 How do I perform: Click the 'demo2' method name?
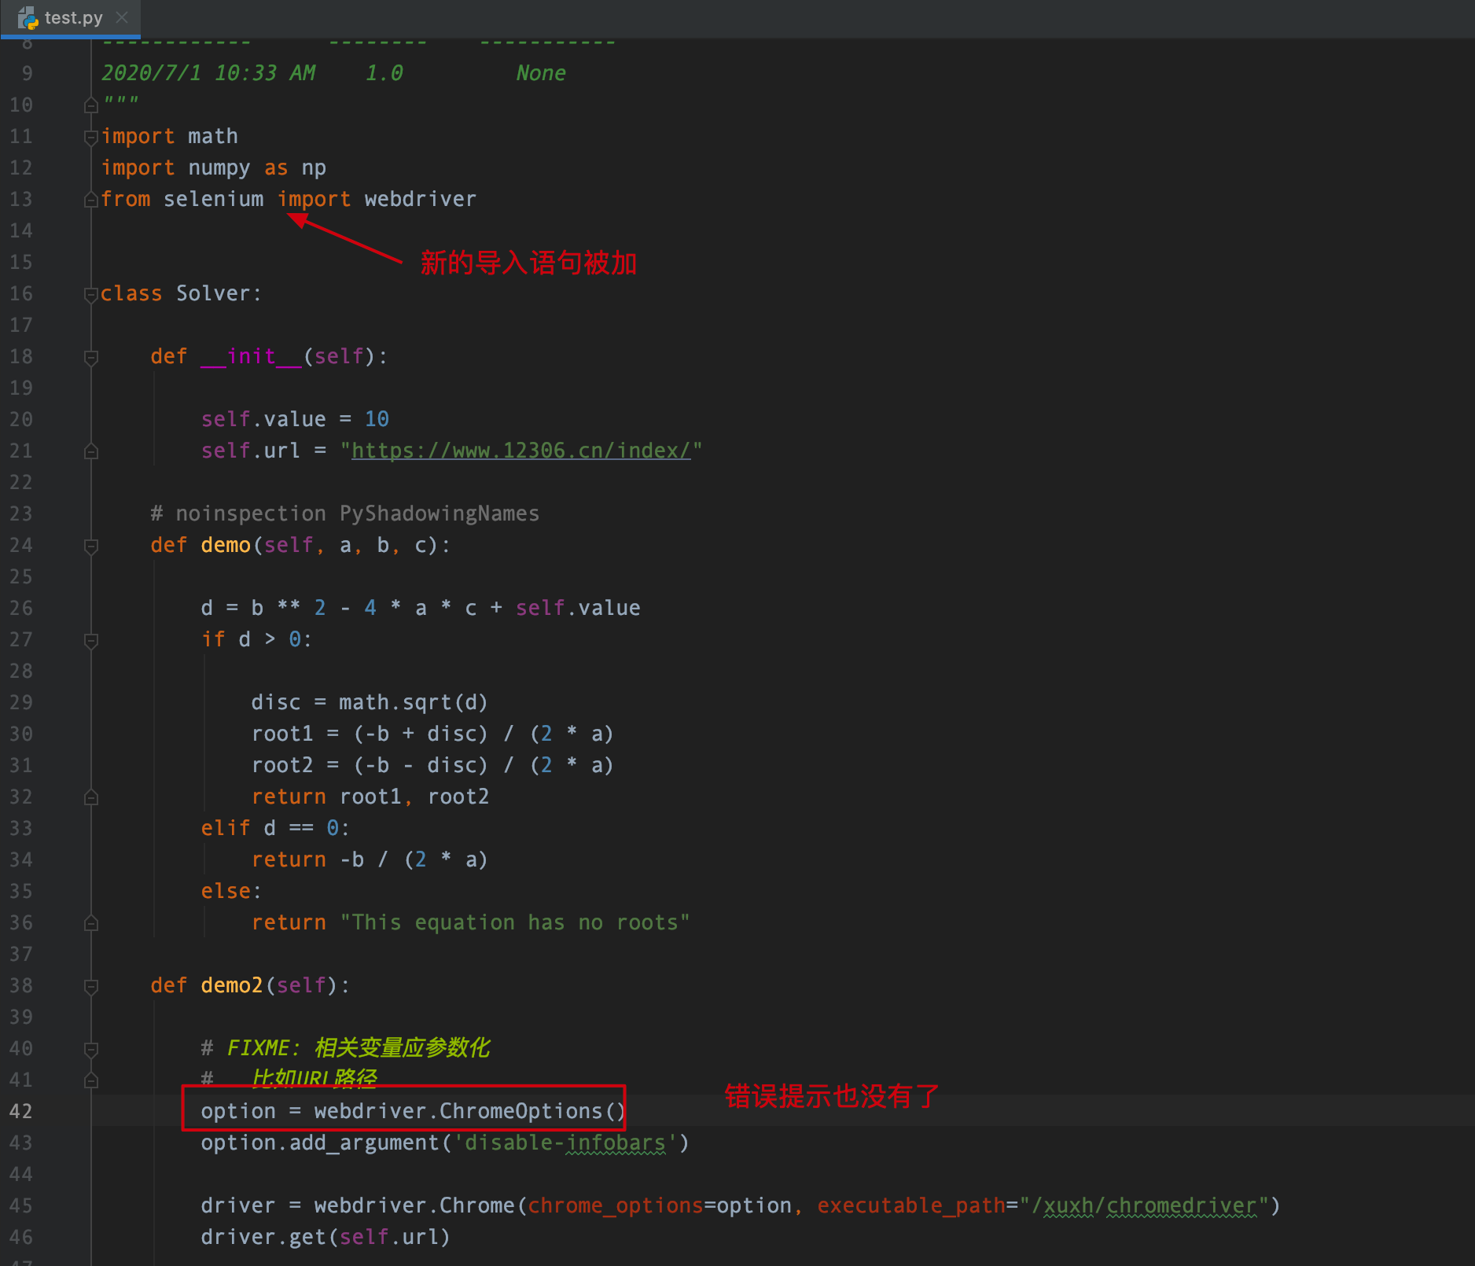[x=232, y=985]
